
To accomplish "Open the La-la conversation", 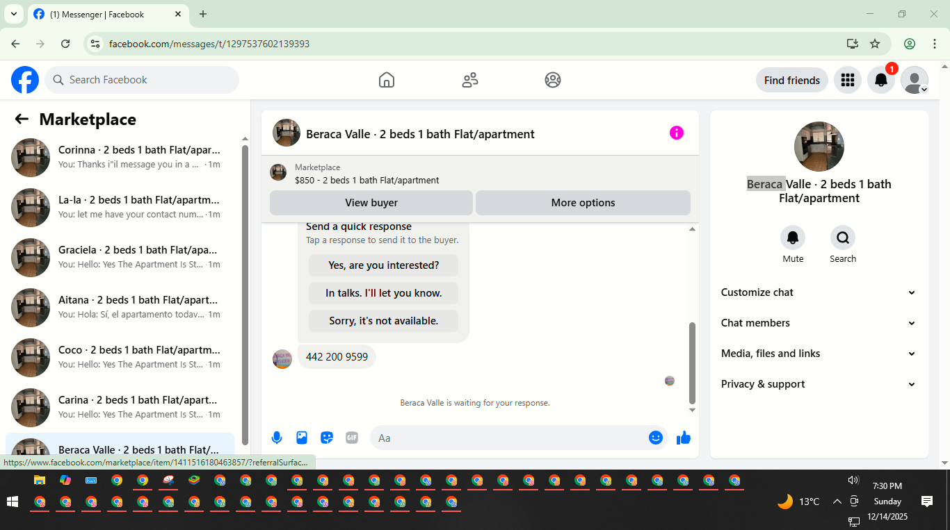I will tap(120, 208).
